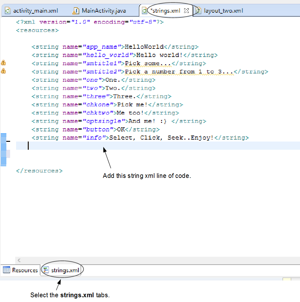Click the activity_main.xml file icon
The image size is (300, 302).
click(8, 10)
